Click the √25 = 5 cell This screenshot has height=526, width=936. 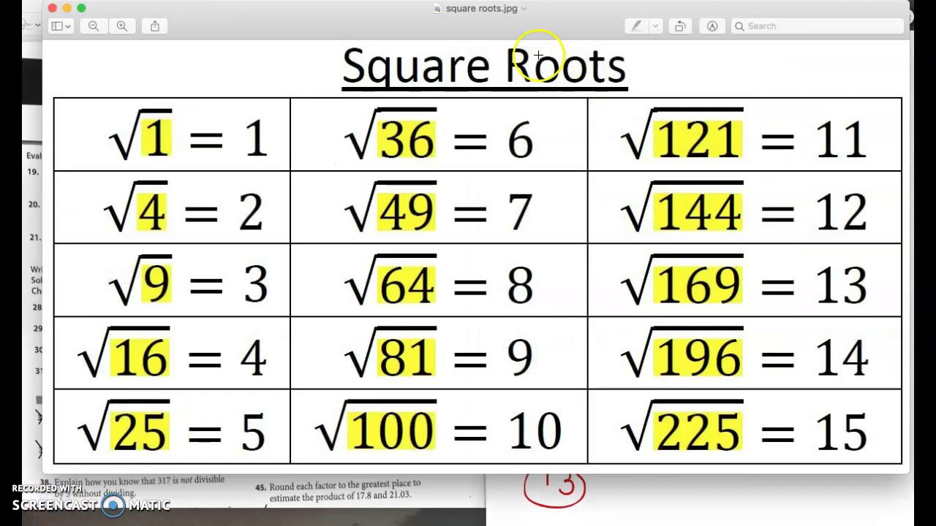(172, 427)
